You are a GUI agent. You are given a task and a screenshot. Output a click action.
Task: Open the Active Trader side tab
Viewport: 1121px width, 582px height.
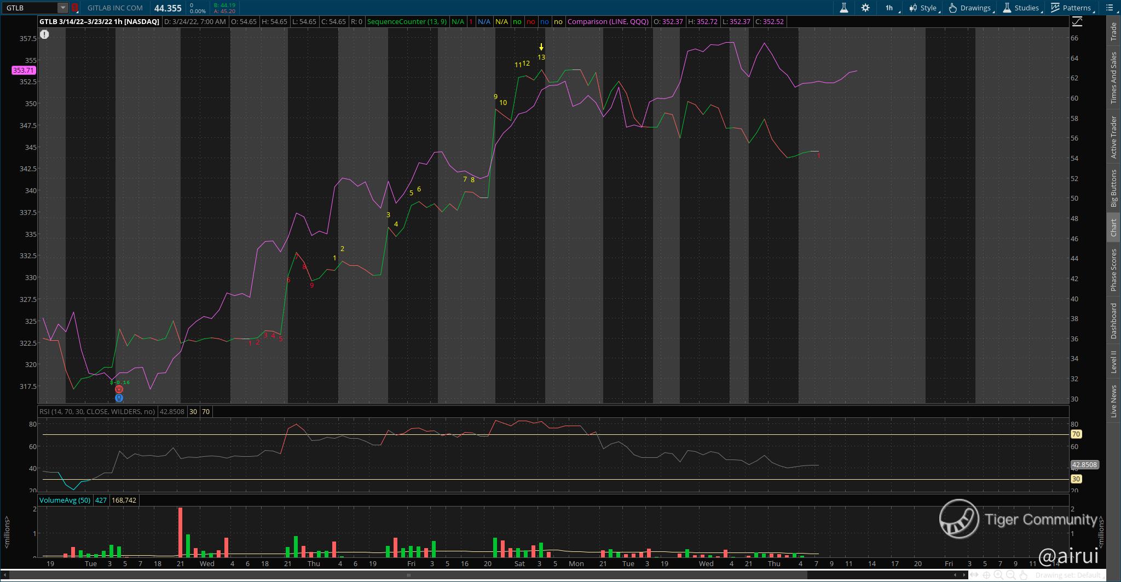pyautogui.click(x=1113, y=137)
